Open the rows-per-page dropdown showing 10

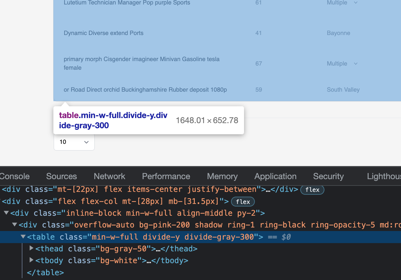tap(74, 142)
